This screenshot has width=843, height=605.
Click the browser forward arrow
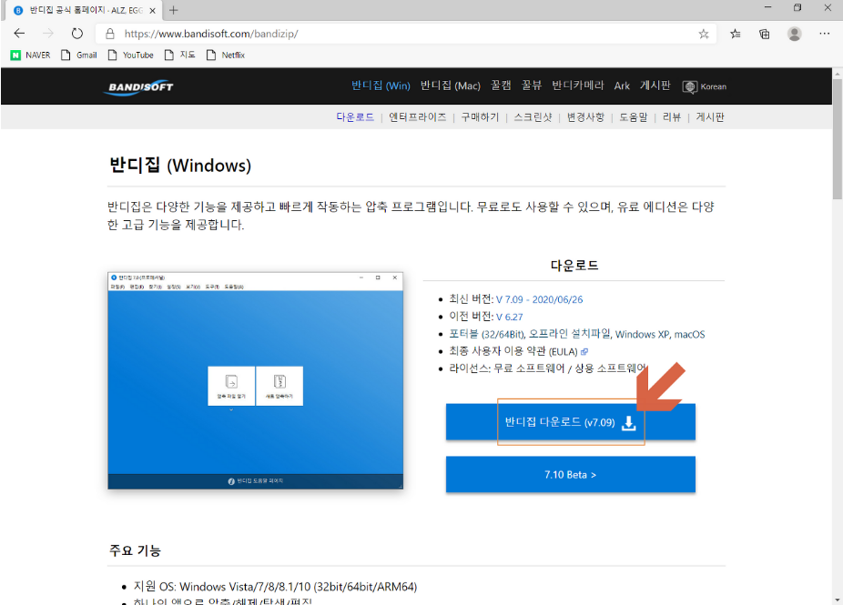click(48, 34)
